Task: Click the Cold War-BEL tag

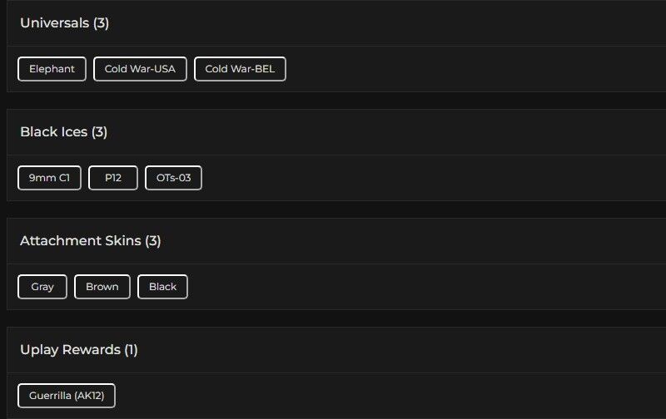Action: [240, 69]
